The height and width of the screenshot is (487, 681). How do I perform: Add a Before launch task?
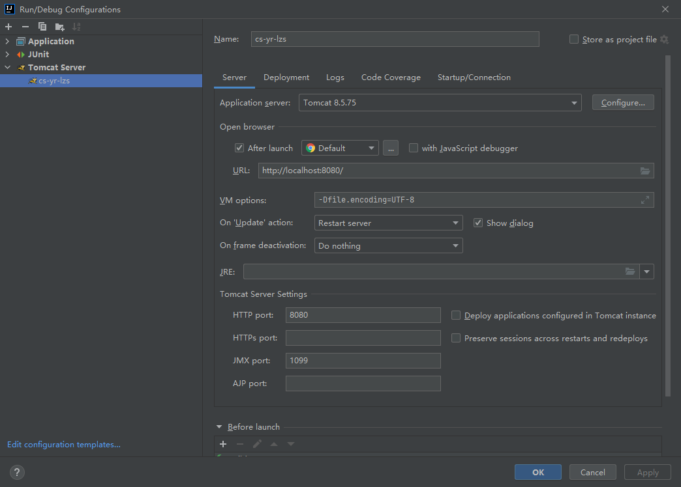[x=223, y=444]
